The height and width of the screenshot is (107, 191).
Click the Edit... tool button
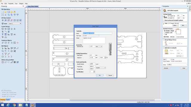184,26
